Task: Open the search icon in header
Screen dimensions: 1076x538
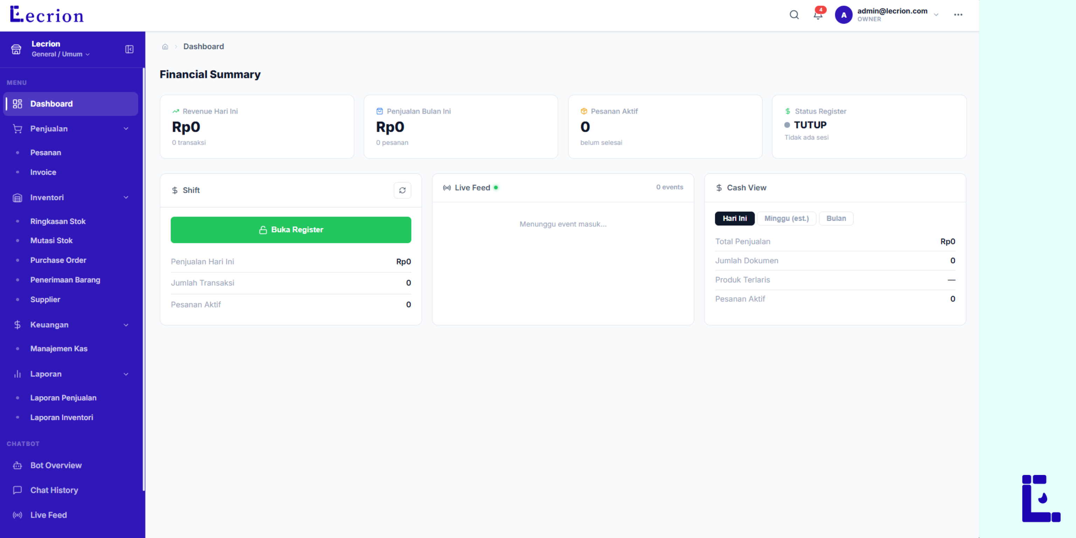Action: [x=794, y=15]
